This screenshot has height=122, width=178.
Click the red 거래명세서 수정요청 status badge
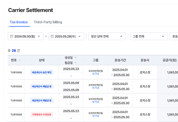click(42, 115)
